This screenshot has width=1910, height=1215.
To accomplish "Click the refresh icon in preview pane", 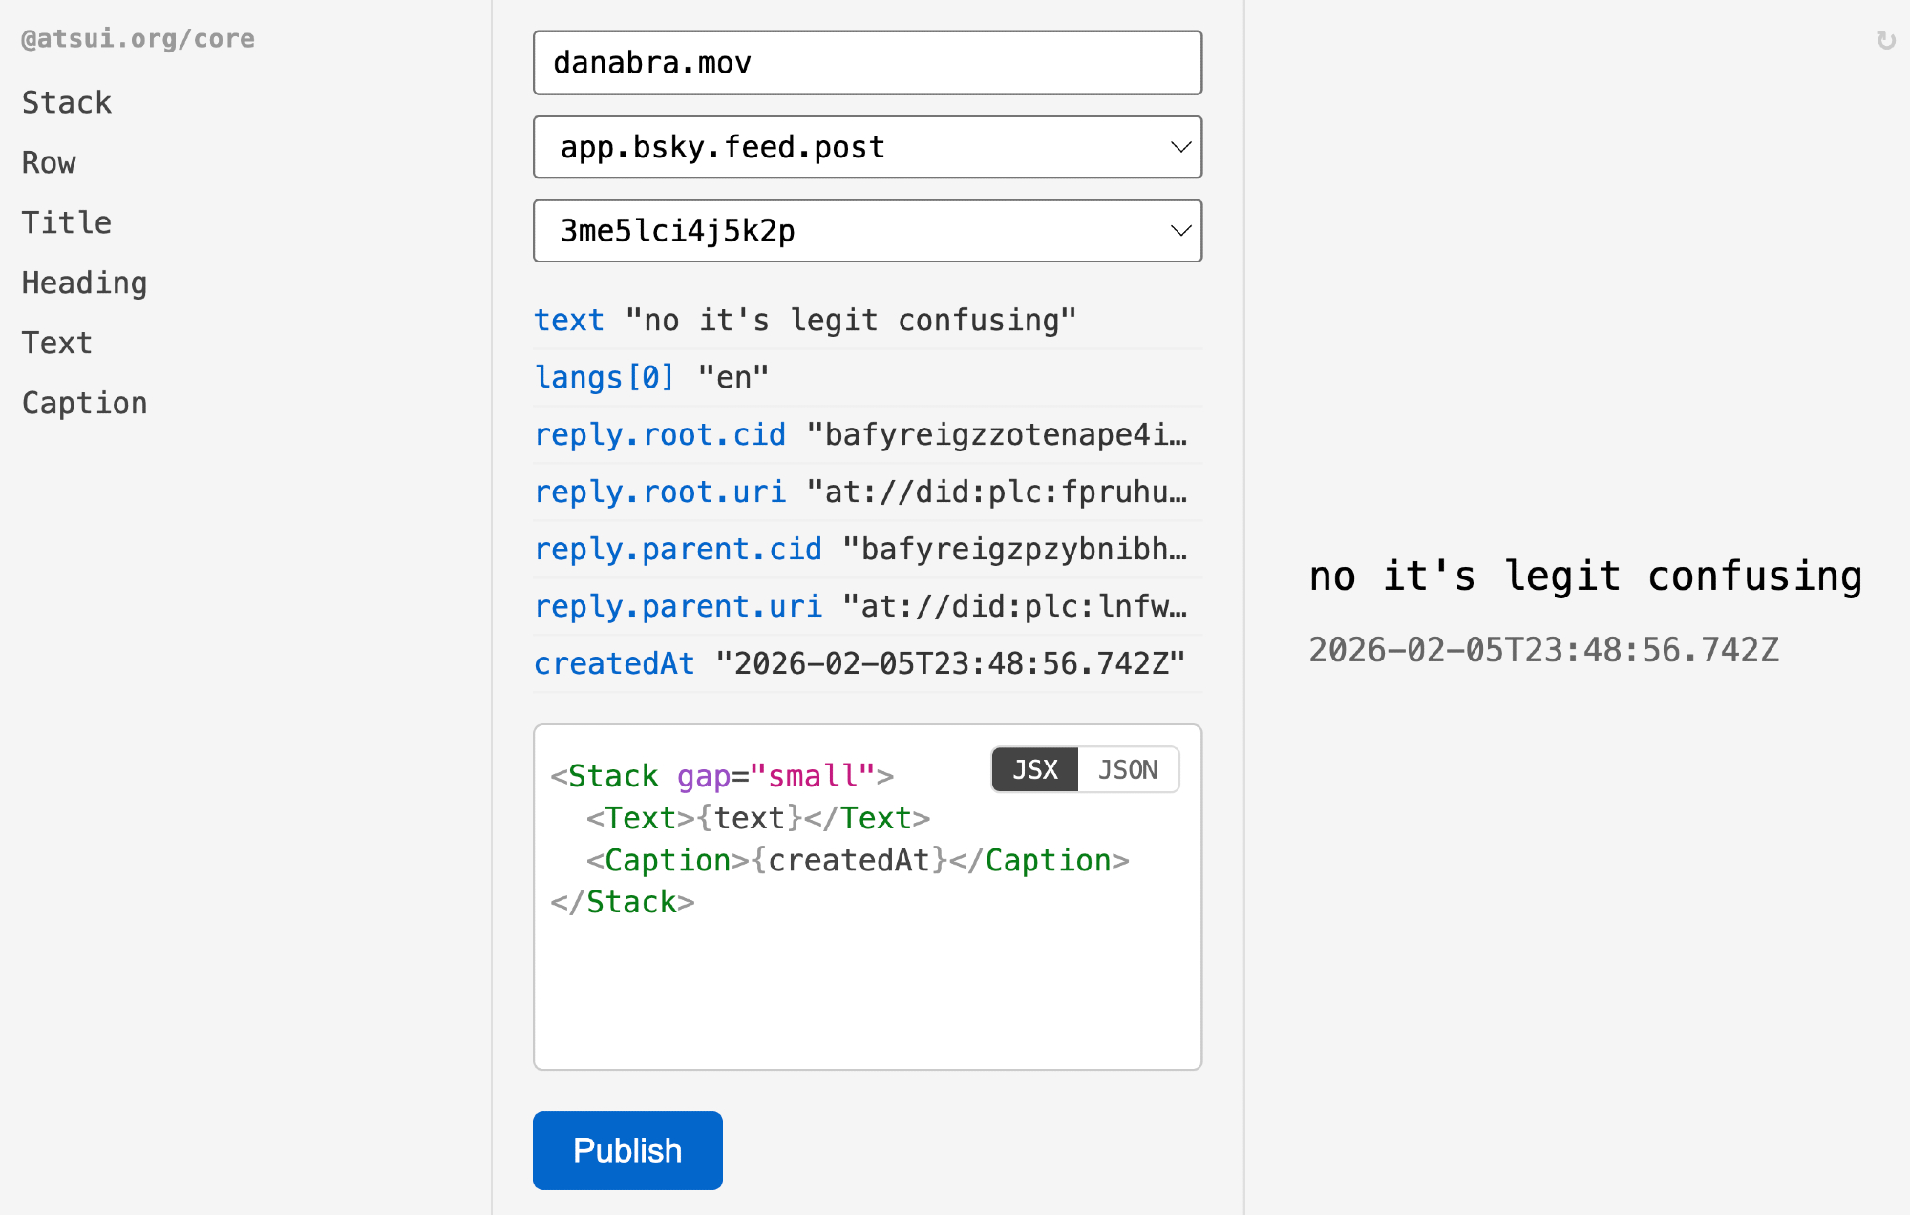I will [1885, 41].
